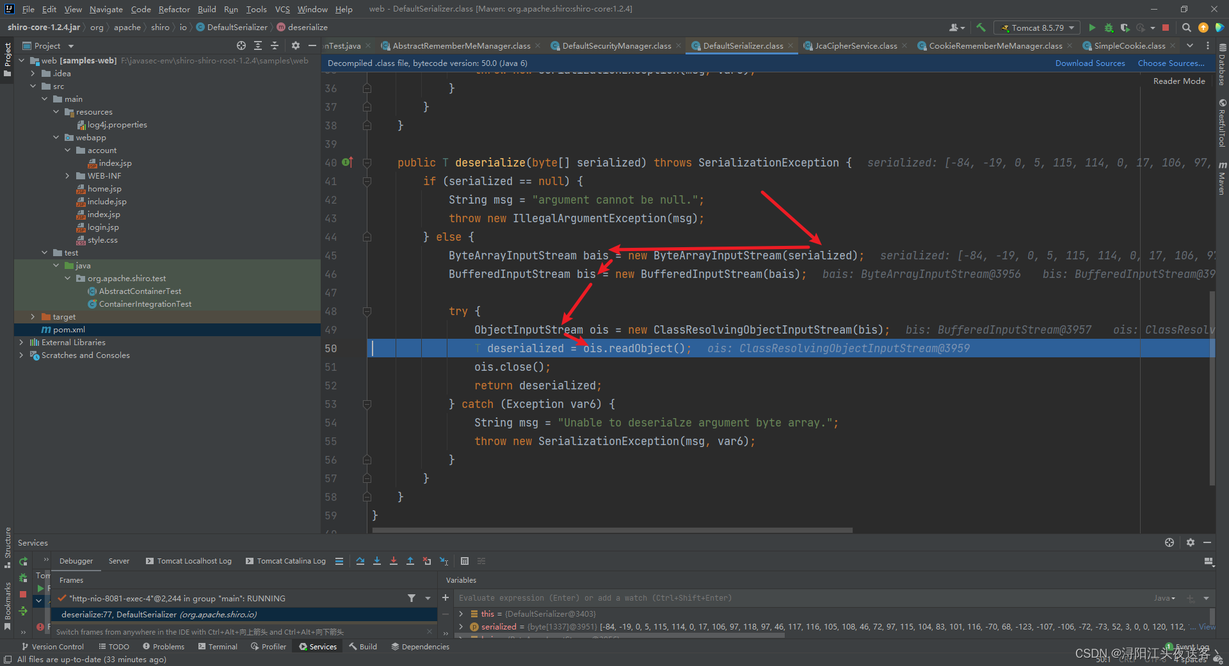Toggle the Maven tool window

1222,179
